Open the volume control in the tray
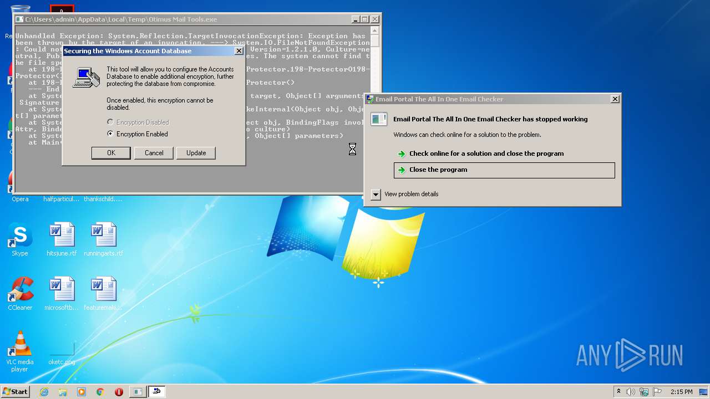Image resolution: width=710 pixels, height=399 pixels. pyautogui.click(x=631, y=392)
